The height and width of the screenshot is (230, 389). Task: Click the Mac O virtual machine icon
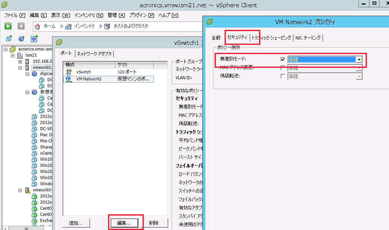tap(34, 135)
